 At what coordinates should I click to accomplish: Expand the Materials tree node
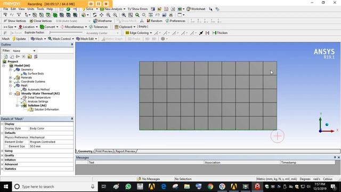pyautogui.click(x=10, y=77)
